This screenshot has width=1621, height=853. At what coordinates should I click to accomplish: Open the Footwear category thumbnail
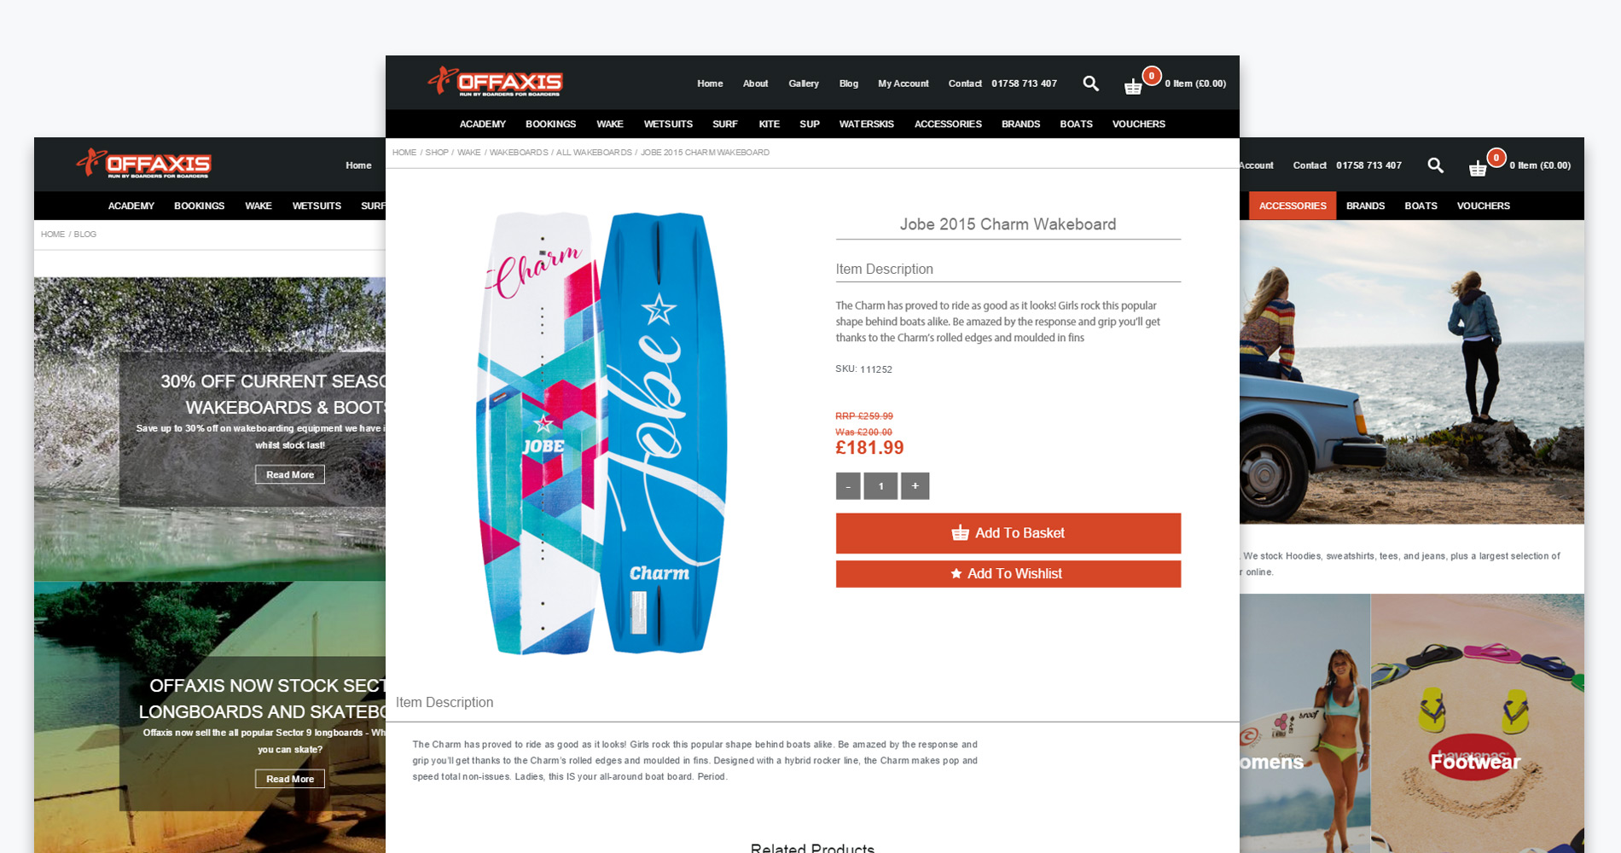pyautogui.click(x=1477, y=723)
